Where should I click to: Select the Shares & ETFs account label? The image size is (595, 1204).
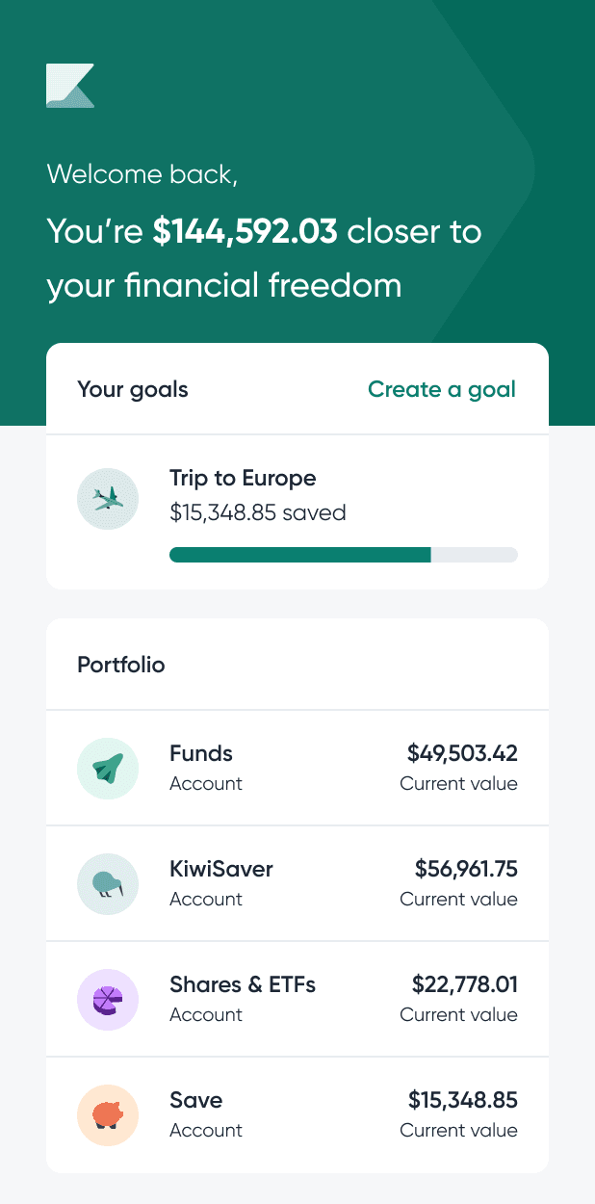(243, 984)
